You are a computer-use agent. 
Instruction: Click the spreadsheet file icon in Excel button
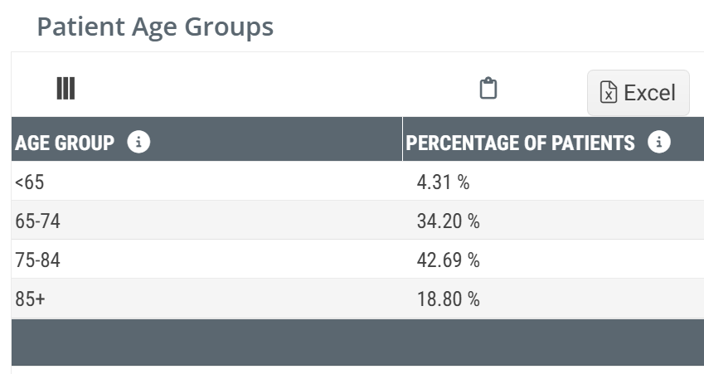(609, 93)
